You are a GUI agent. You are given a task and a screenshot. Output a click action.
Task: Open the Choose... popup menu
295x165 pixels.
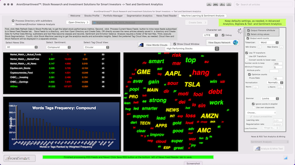pyautogui.click(x=261, y=113)
